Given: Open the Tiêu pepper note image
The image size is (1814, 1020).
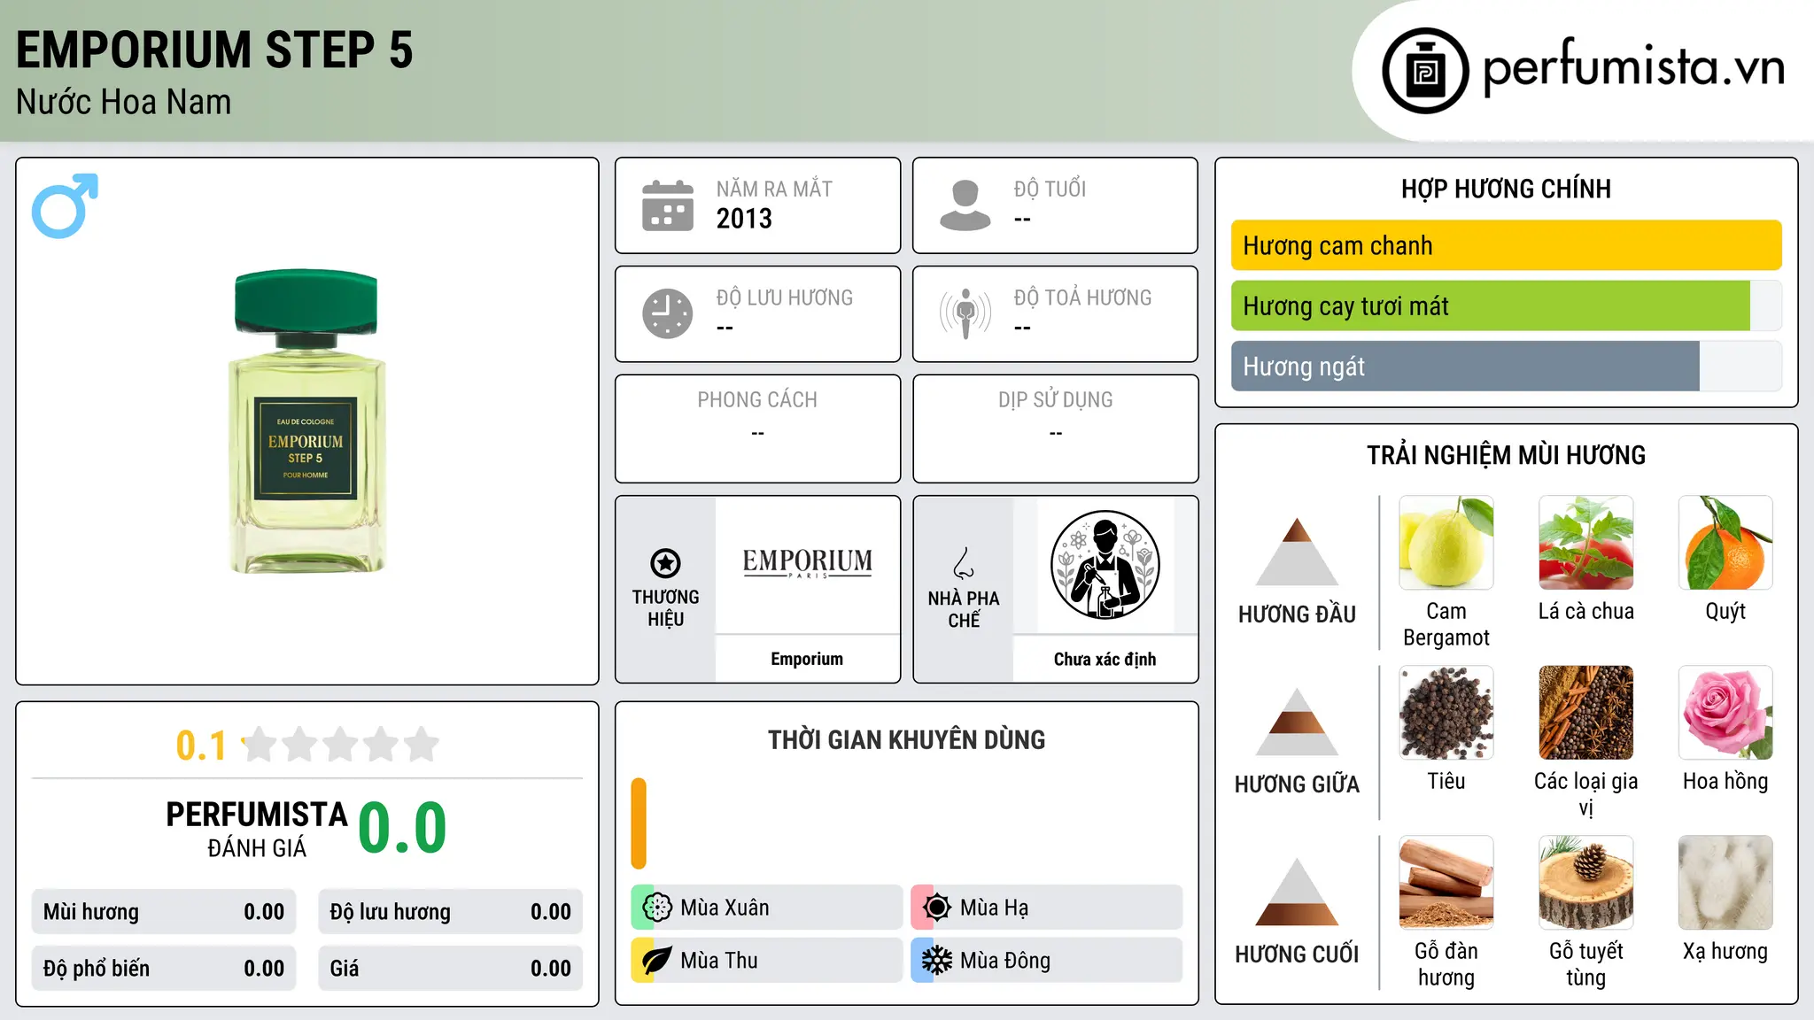Looking at the screenshot, I should (x=1446, y=713).
